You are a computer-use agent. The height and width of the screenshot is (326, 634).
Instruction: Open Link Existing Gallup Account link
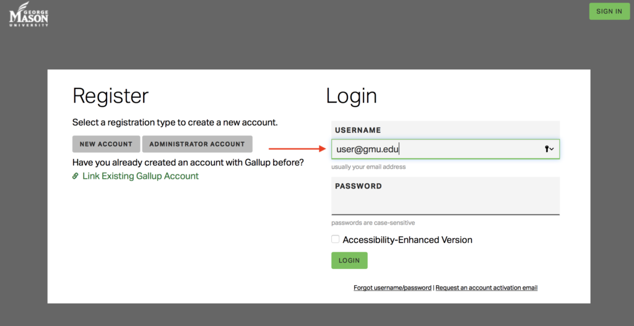pos(141,176)
